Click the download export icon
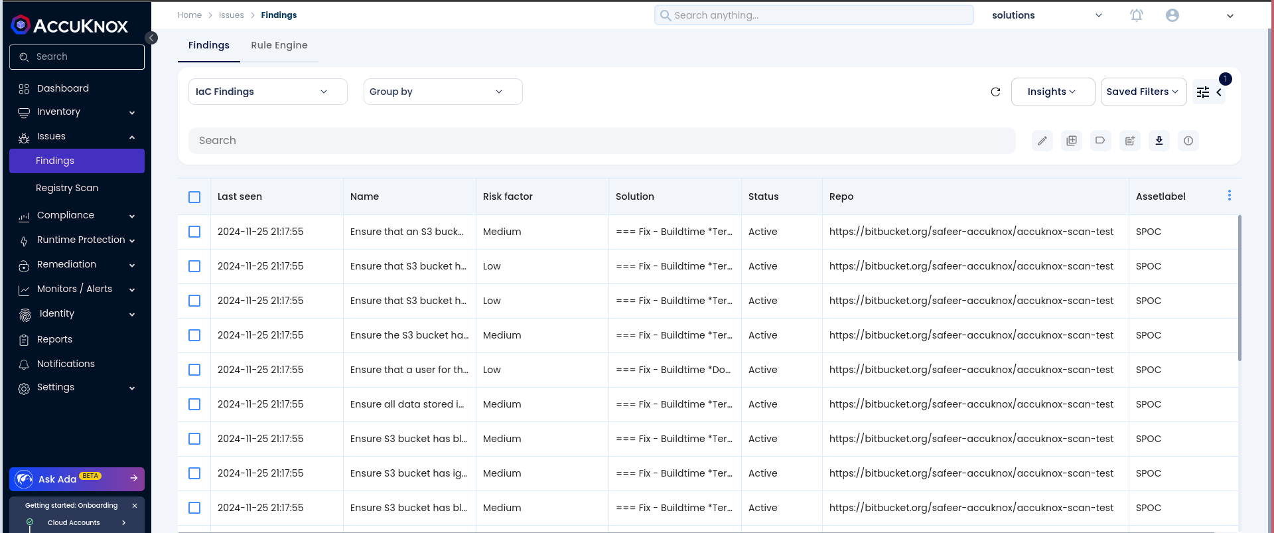Image resolution: width=1274 pixels, height=533 pixels. [x=1159, y=141]
